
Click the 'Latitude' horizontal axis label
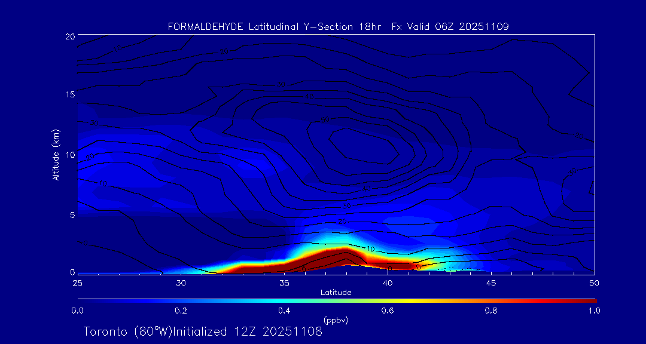click(336, 293)
